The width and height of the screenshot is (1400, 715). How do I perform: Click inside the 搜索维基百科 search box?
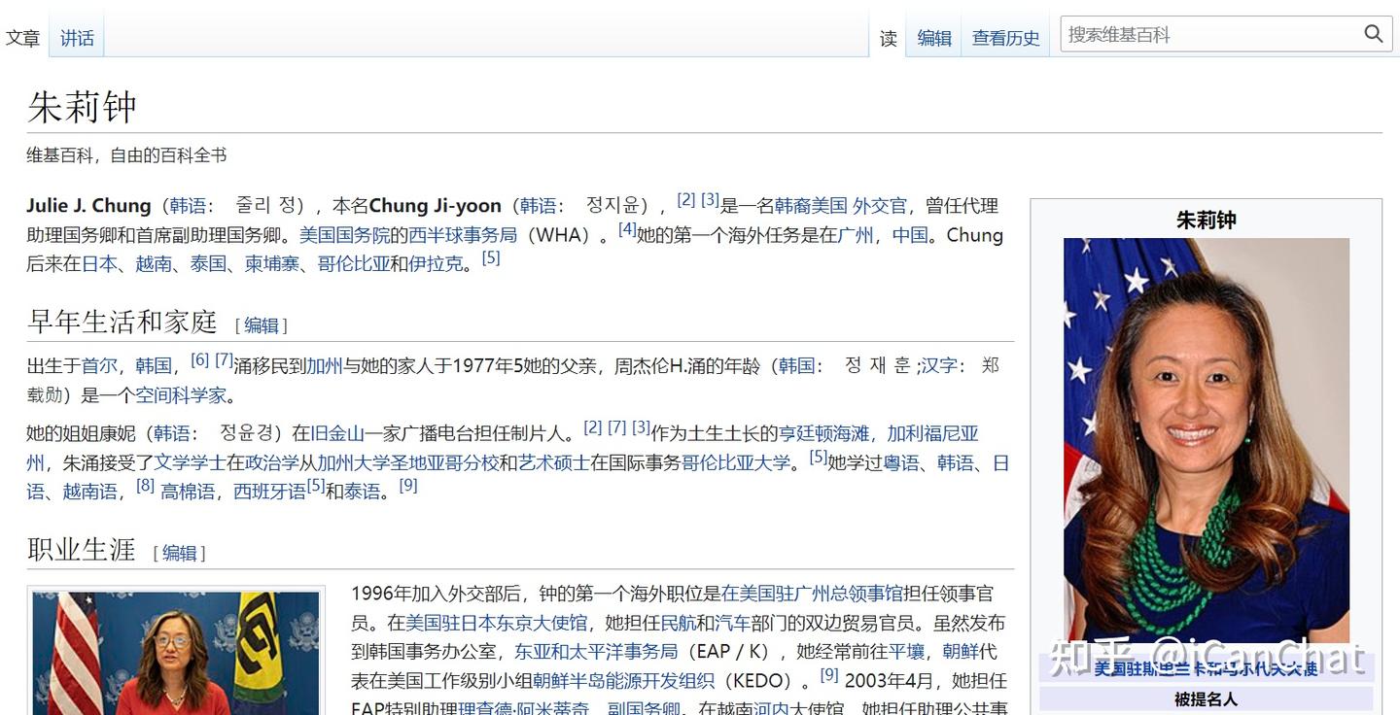tap(1206, 33)
